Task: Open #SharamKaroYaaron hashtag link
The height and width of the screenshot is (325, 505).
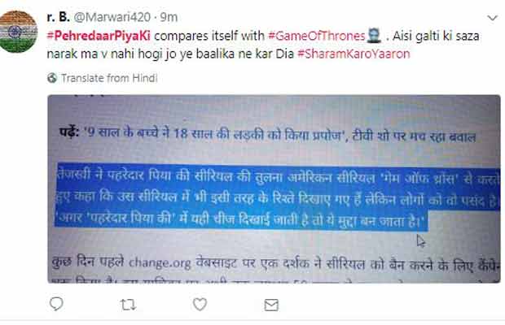Action: click(x=353, y=54)
